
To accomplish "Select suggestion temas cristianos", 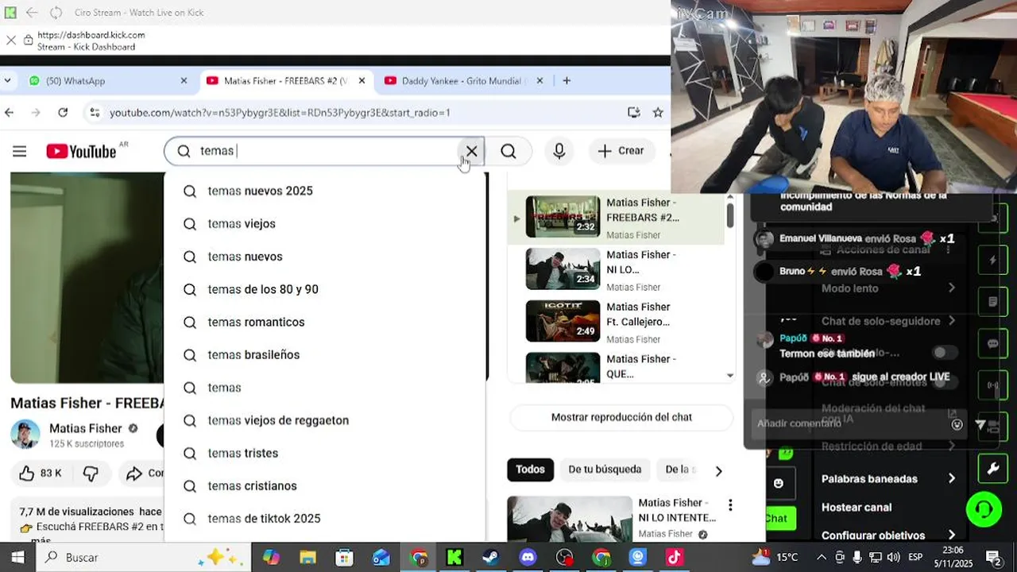I will pyautogui.click(x=324, y=486).
